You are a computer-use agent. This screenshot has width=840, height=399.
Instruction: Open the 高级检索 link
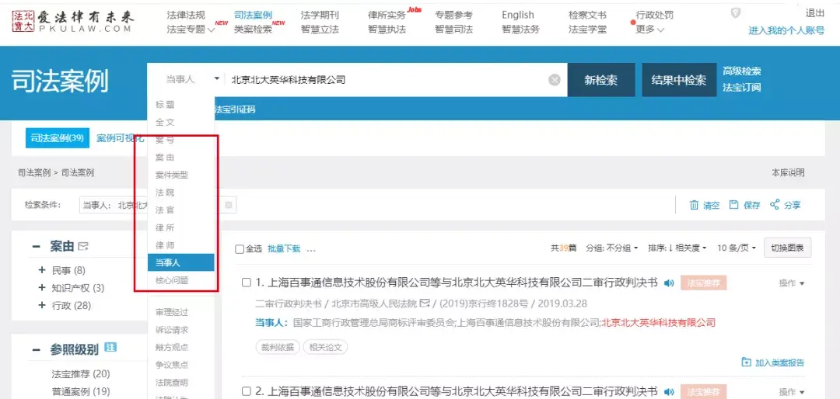coord(741,71)
